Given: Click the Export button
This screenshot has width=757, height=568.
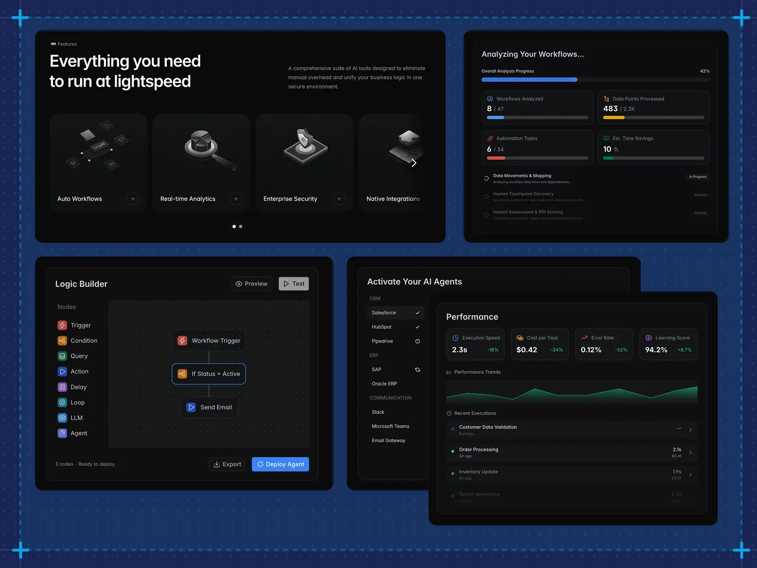Looking at the screenshot, I should click(x=228, y=464).
